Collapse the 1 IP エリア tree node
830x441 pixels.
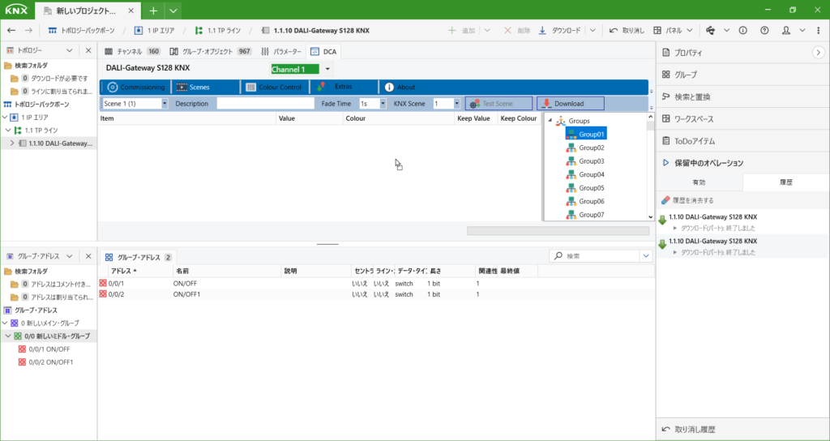[x=6, y=117]
